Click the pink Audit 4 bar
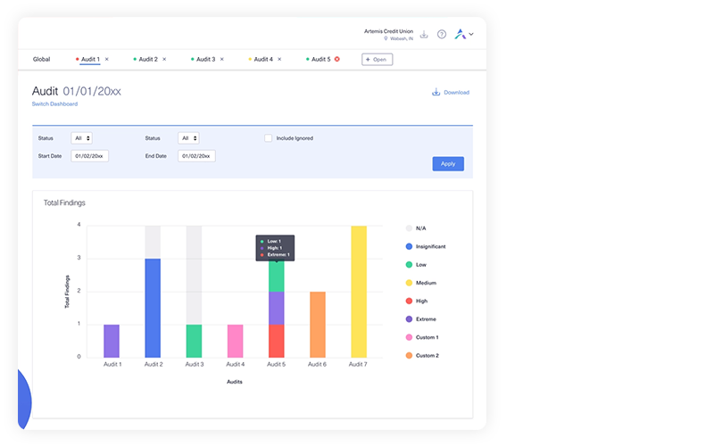The image size is (714, 446). point(235,341)
